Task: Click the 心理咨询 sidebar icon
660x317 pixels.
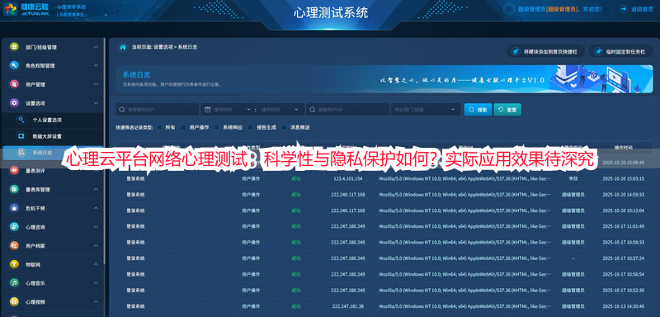Action: pyautogui.click(x=14, y=227)
